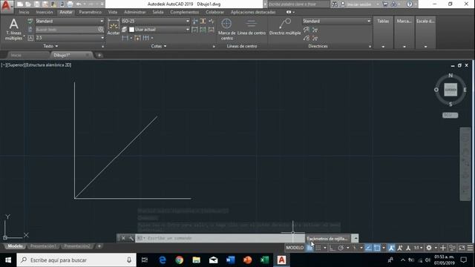Switch to the Paramétrico ribbon tab
The width and height of the screenshot is (475, 267).
tap(91, 12)
